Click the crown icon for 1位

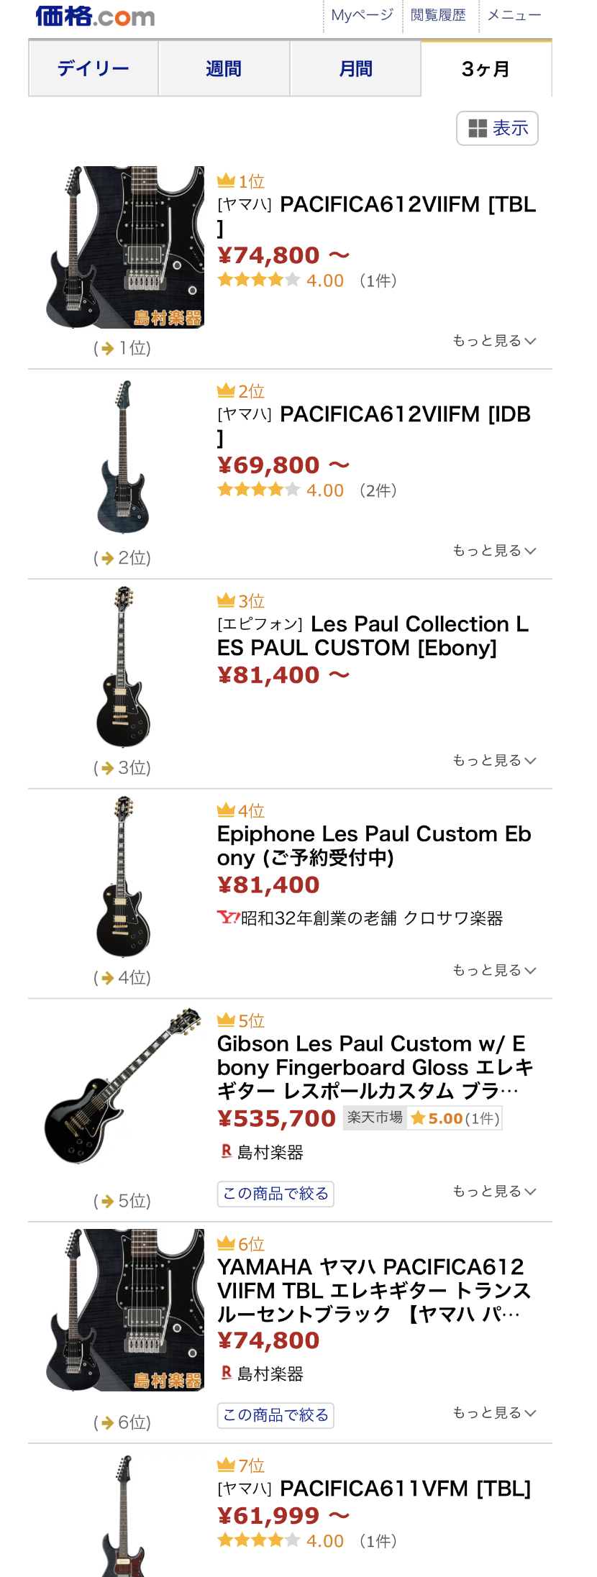tap(226, 180)
